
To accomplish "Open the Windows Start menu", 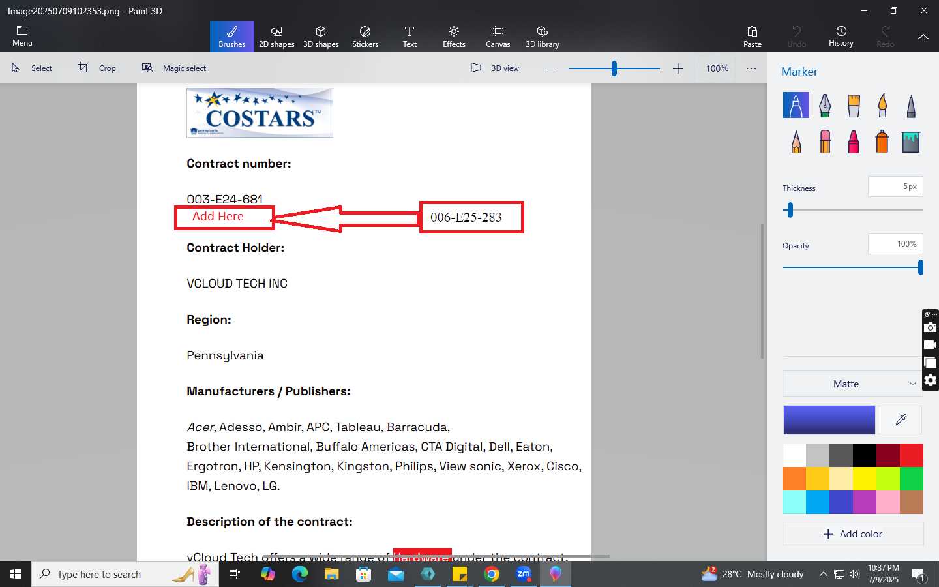I will (x=16, y=574).
